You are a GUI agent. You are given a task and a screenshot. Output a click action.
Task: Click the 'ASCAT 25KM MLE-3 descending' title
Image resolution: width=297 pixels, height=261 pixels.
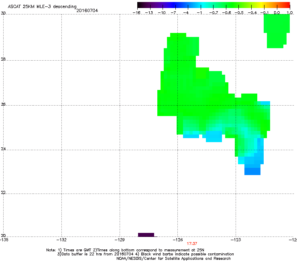(x=42, y=6)
